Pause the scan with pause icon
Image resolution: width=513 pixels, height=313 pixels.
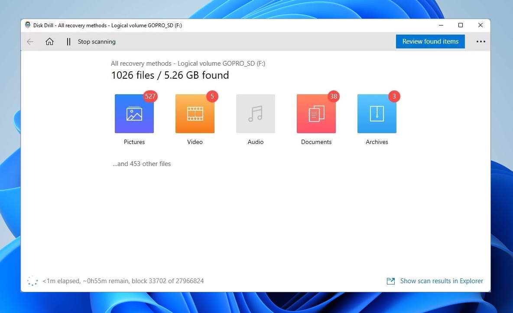pyautogui.click(x=68, y=42)
